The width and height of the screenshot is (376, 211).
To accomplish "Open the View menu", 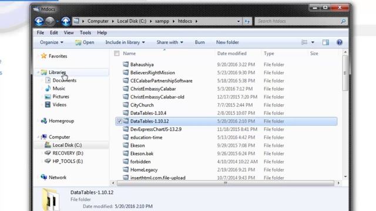I will 69,33.
